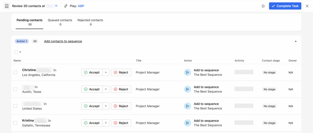Image resolution: width=313 pixels, height=133 pixels.
Task: Check the box for Christine's row
Action: [x=15, y=72]
